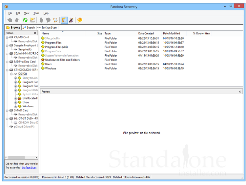
Task: Switch to the Browse tab
Action: coord(13,28)
